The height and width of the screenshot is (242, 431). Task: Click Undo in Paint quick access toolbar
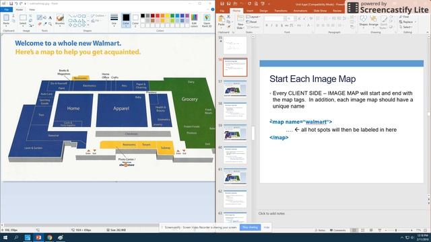tap(16, 3)
